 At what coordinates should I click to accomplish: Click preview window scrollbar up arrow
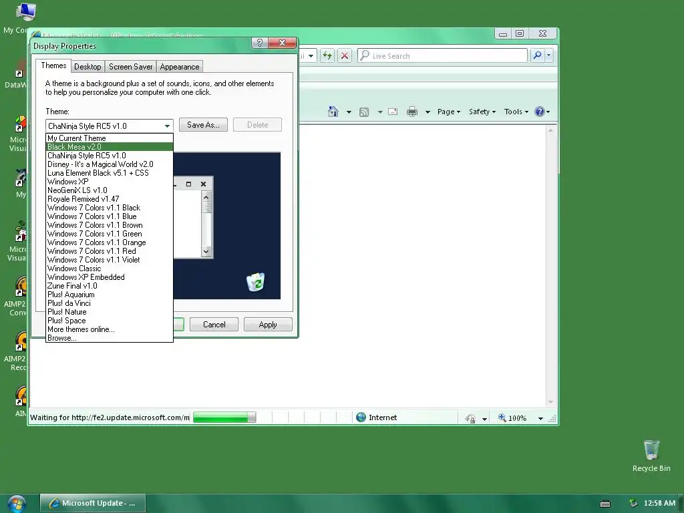point(206,197)
